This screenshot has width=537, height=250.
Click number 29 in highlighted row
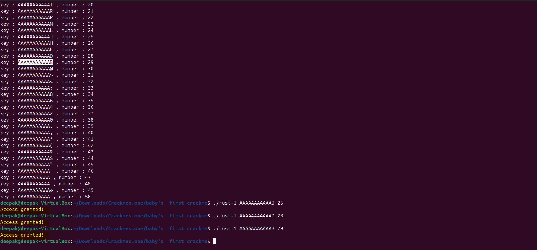coord(91,62)
